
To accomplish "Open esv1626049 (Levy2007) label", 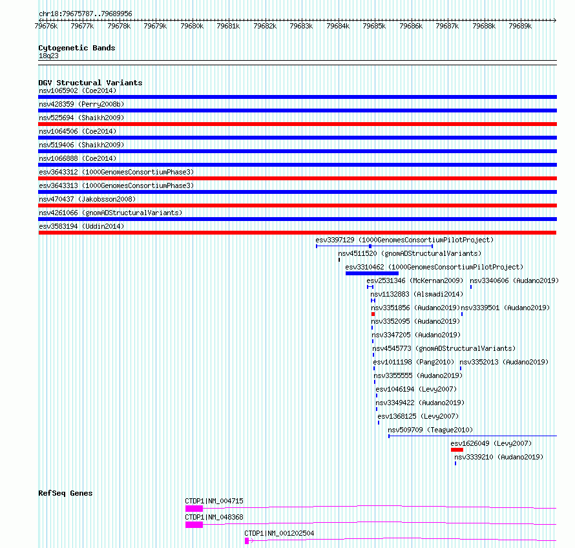I will (492, 443).
